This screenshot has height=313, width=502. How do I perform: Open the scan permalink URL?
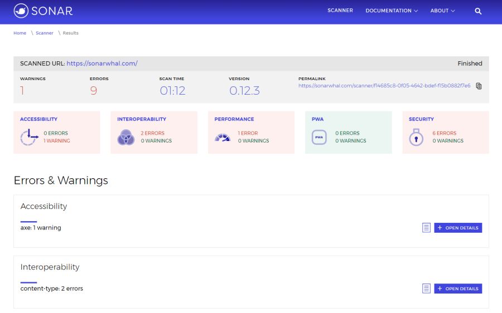(x=384, y=86)
